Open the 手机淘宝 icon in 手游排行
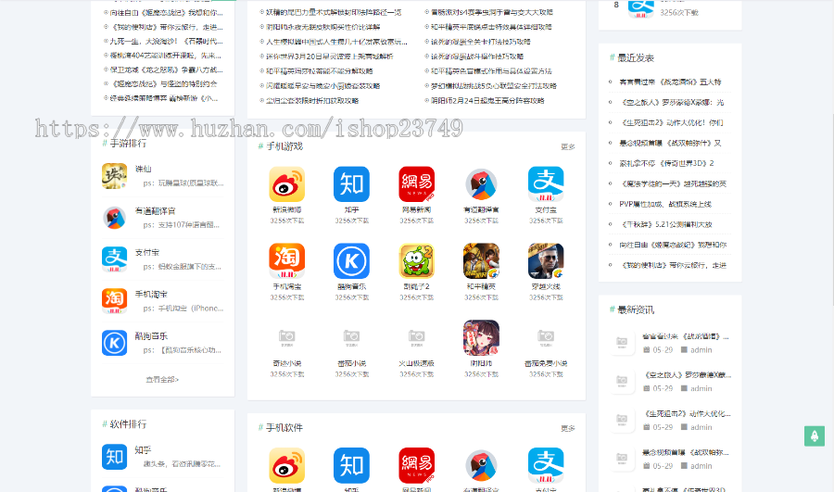The width and height of the screenshot is (834, 492). (114, 300)
